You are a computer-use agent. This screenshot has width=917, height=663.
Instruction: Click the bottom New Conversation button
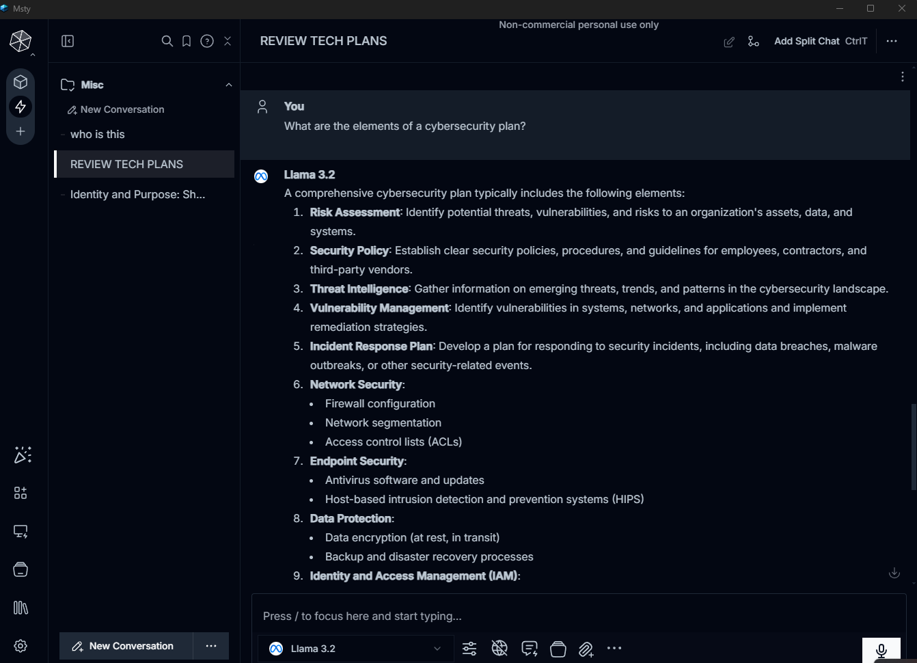pyautogui.click(x=124, y=646)
